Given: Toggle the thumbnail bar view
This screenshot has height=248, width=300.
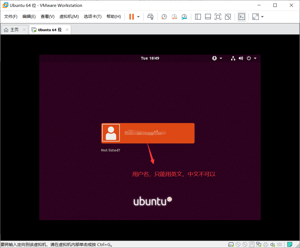Looking at the screenshot, I should point(208,17).
